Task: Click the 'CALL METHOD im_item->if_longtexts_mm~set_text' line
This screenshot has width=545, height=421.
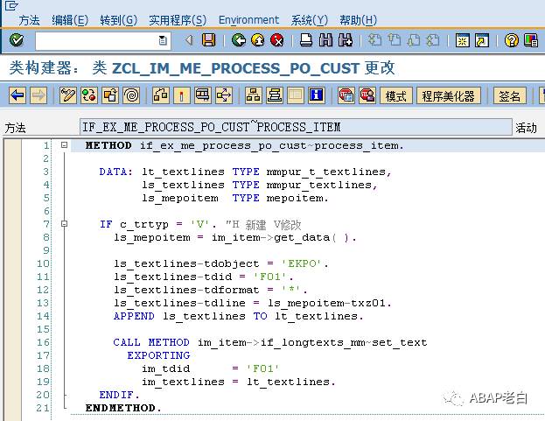Action: click(270, 342)
